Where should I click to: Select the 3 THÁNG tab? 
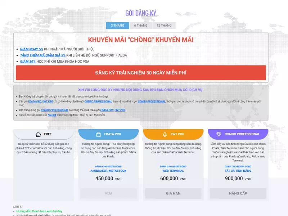point(118,26)
